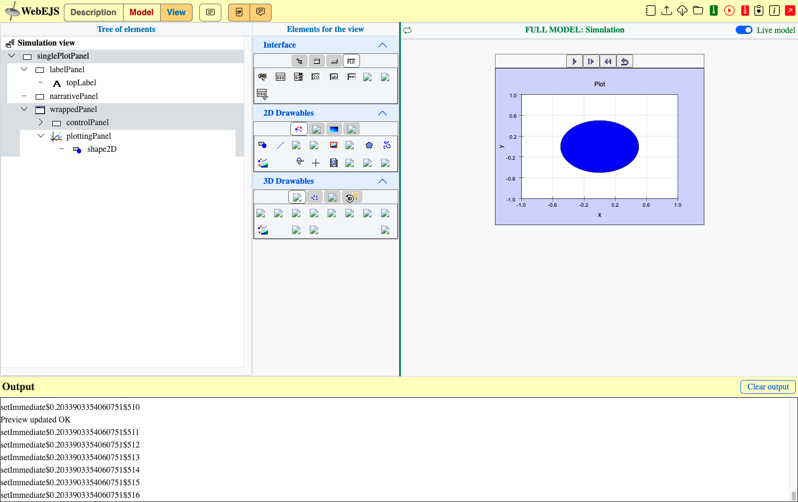Select the 2D image drawable element
The width and height of the screenshot is (798, 502).
click(x=334, y=145)
